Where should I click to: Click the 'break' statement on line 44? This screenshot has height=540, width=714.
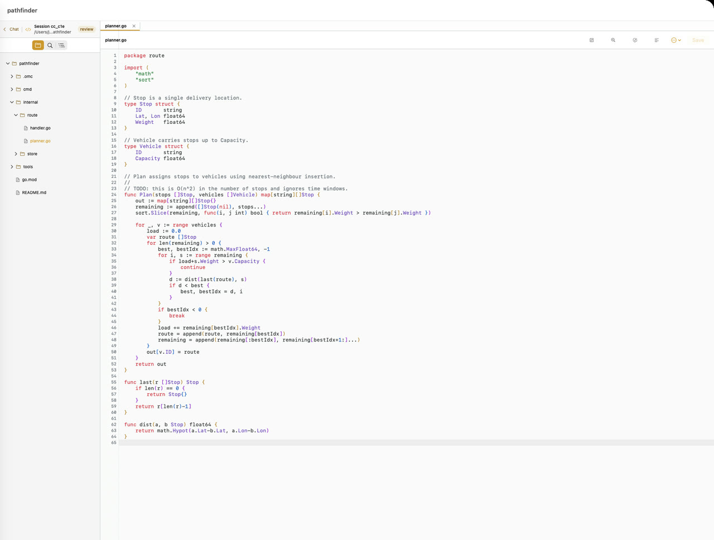(x=177, y=316)
